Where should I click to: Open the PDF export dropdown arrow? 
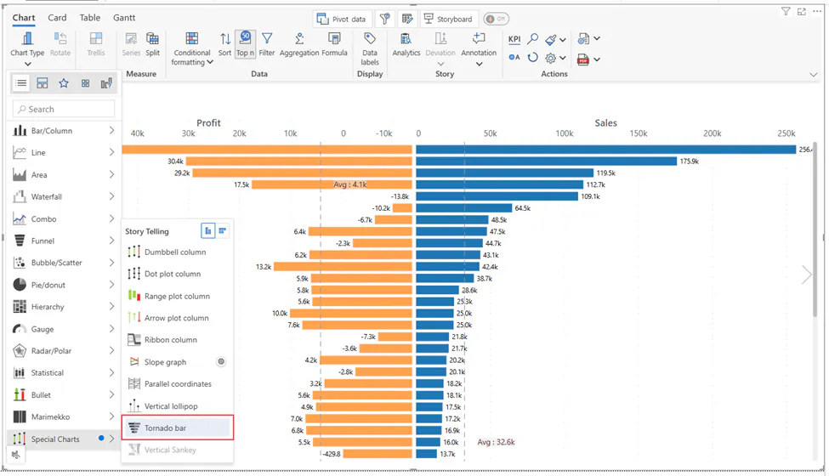click(x=597, y=59)
